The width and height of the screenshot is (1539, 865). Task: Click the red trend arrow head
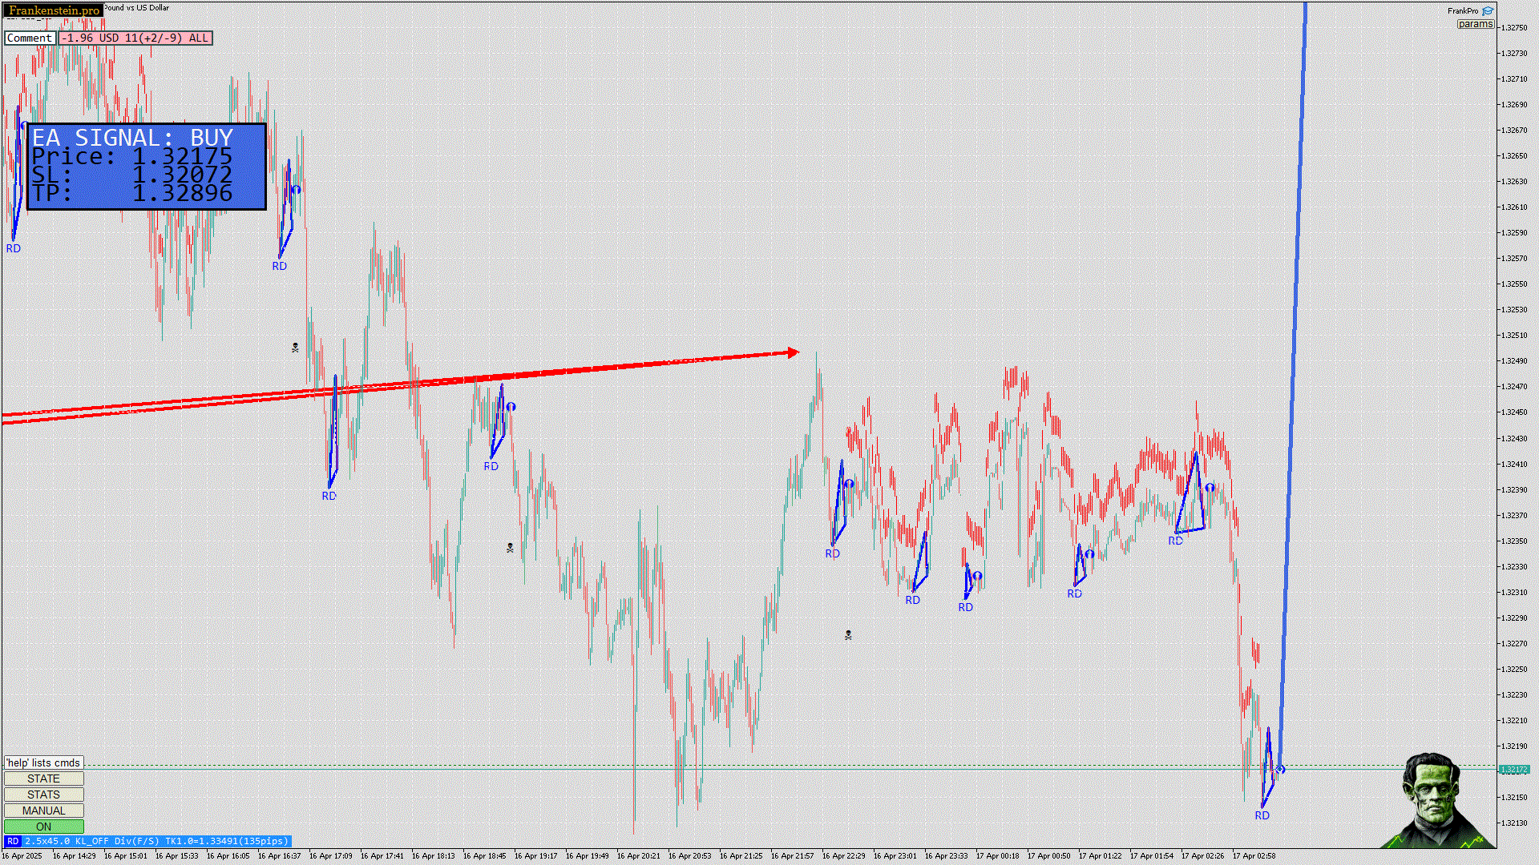click(793, 352)
